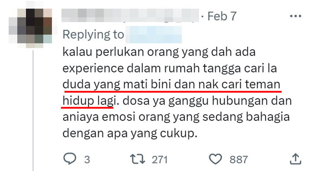Click the word experience in the tweet
The width and height of the screenshot is (315, 171).
(93, 68)
